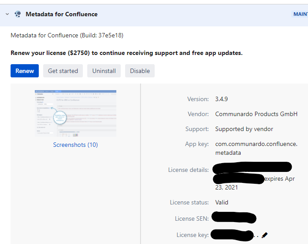The height and width of the screenshot is (244, 308).
Task: Click the Valid license status value
Action: coord(222,202)
